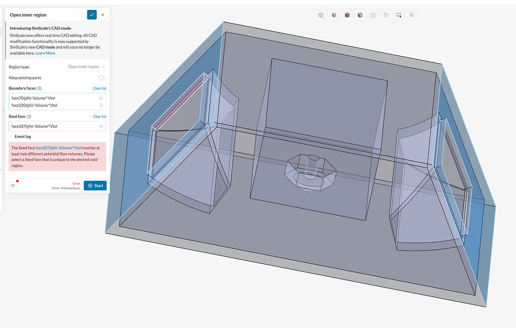Select the volume selection mode icon
The width and height of the screenshot is (516, 328).
point(347,15)
